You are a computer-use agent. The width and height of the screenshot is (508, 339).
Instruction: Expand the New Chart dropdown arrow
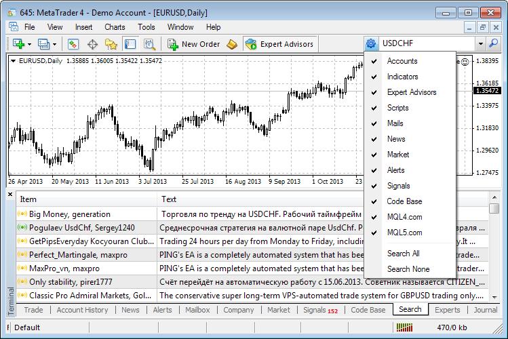(x=29, y=44)
